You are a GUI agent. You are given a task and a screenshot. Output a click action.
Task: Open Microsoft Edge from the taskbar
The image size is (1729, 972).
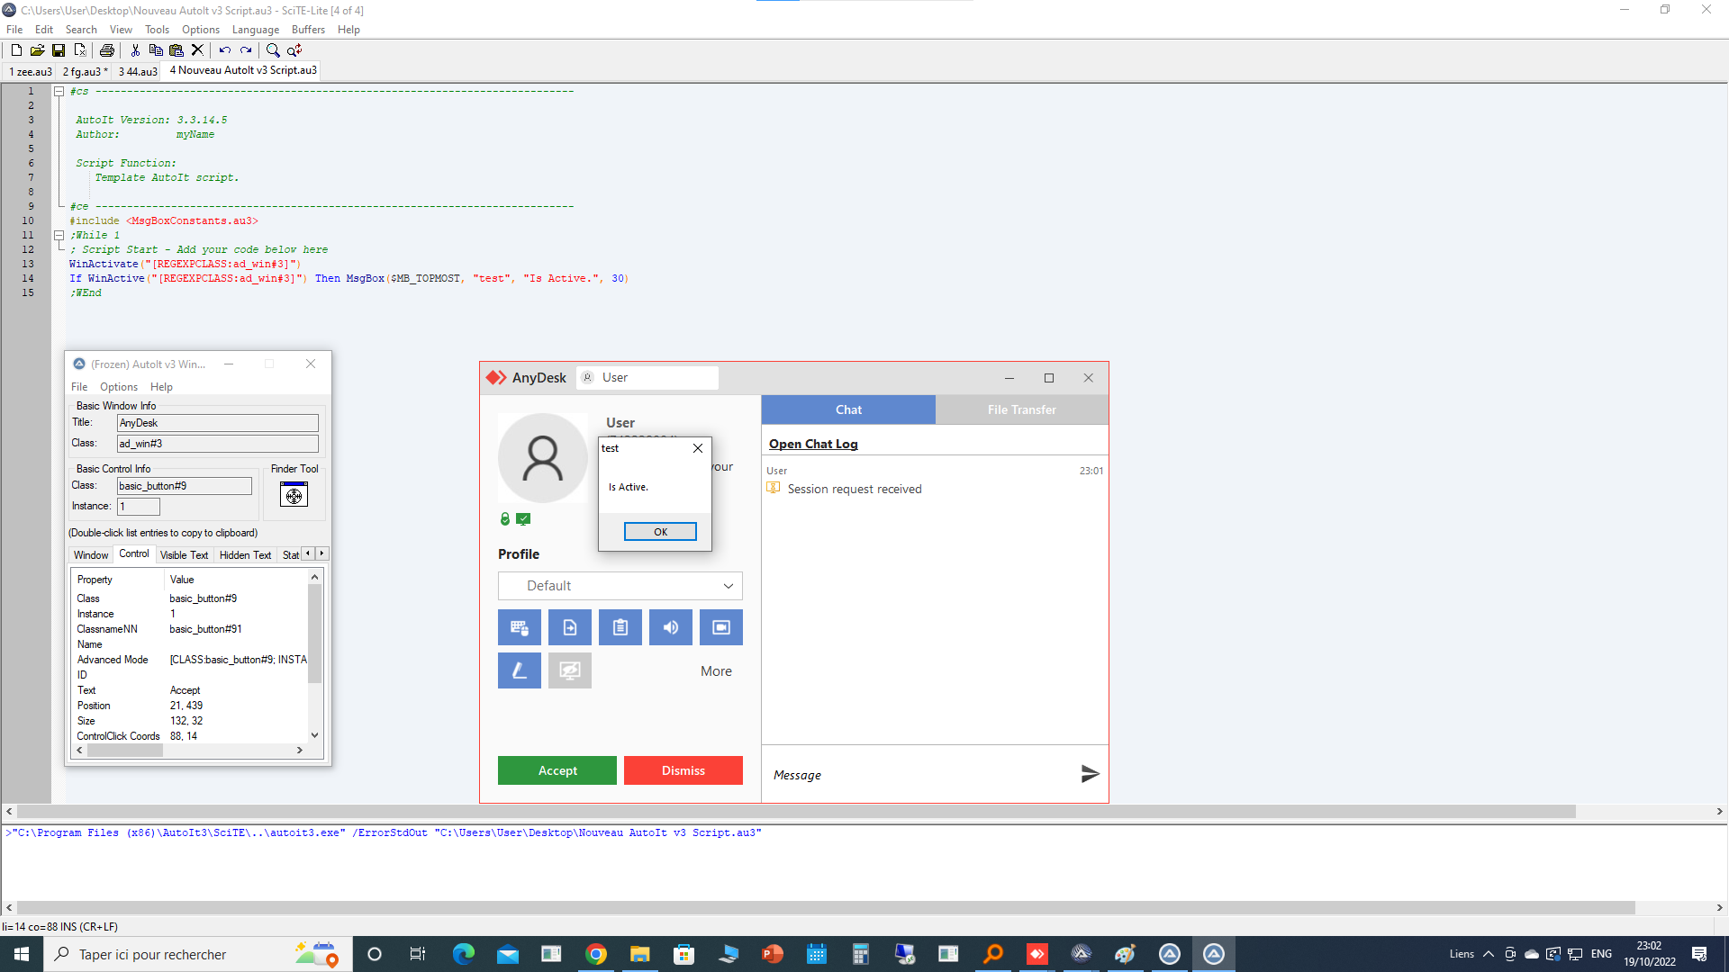[x=463, y=954]
